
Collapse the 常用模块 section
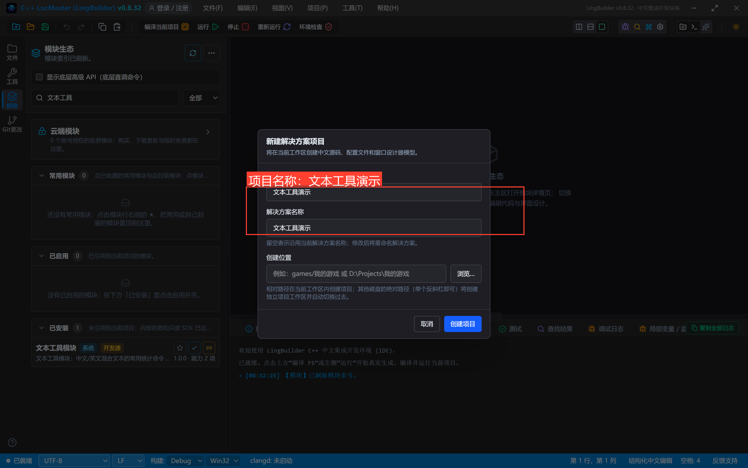point(41,176)
